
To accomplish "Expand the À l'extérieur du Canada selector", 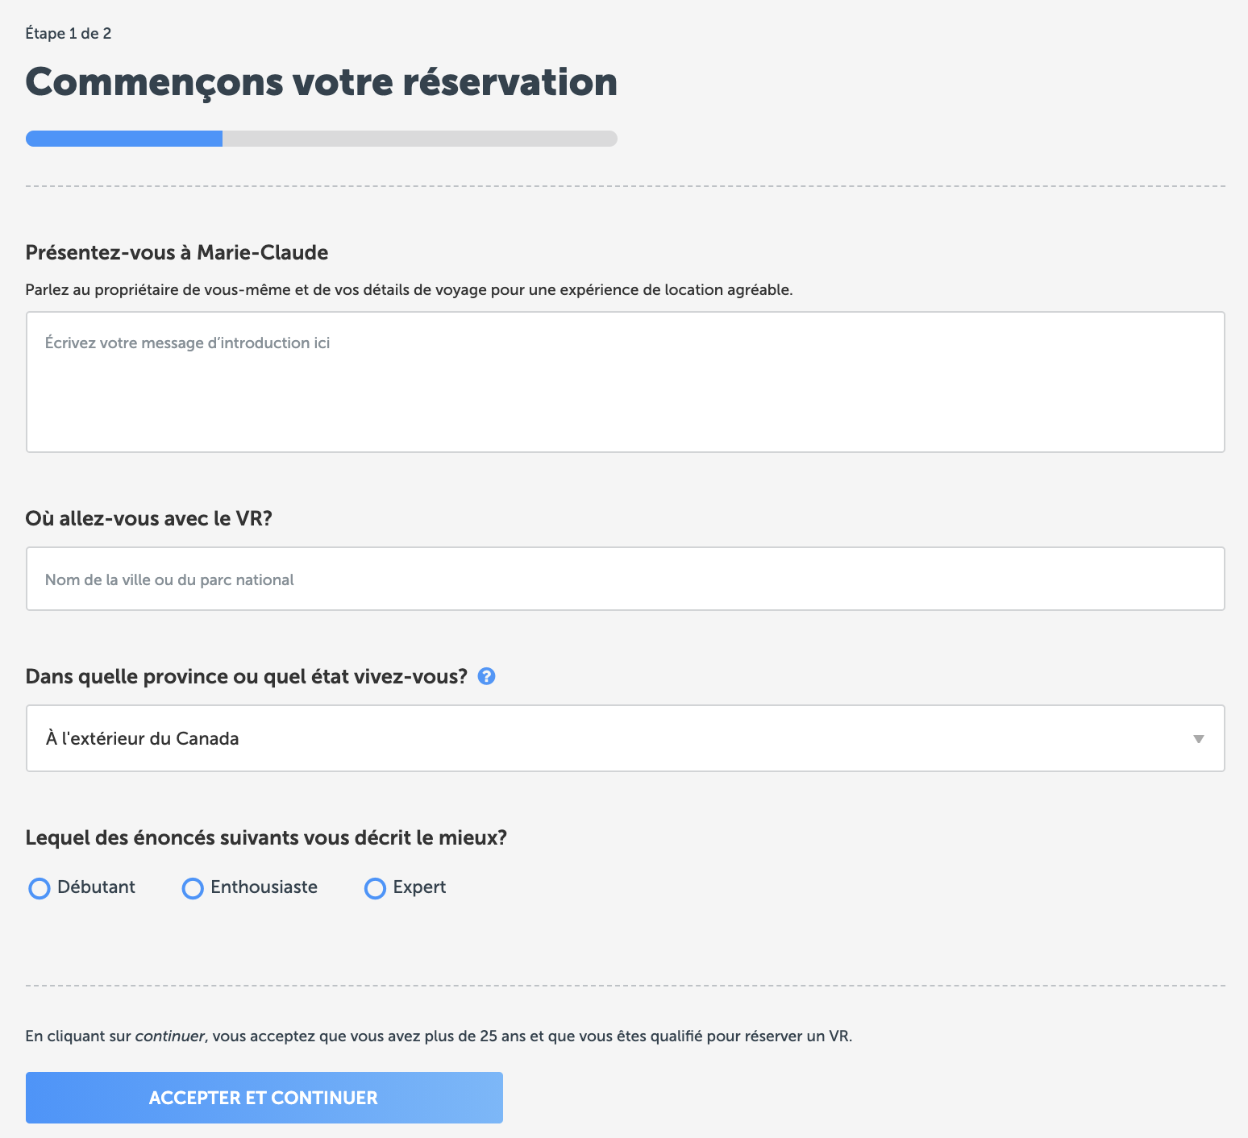I will (x=626, y=738).
